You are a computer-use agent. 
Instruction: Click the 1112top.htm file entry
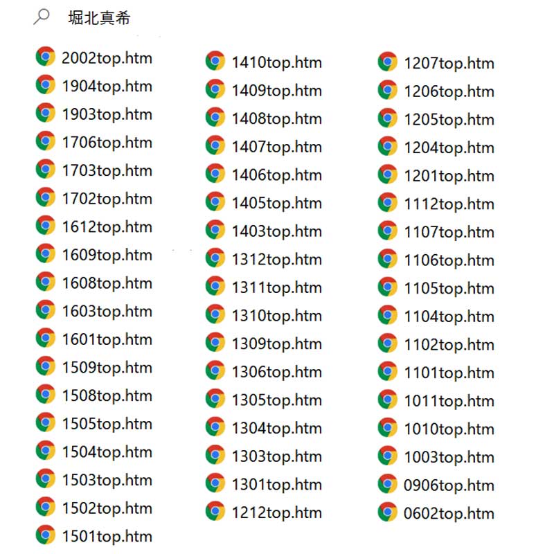point(449,204)
